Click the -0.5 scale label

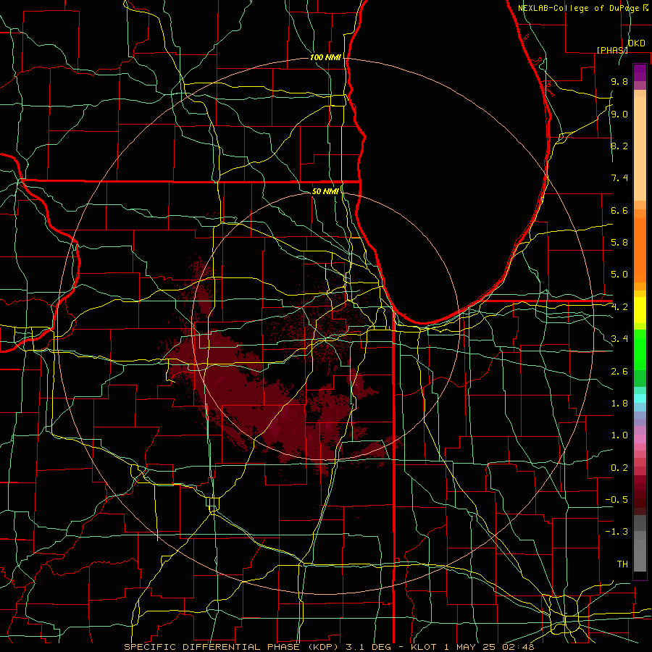[x=617, y=500]
